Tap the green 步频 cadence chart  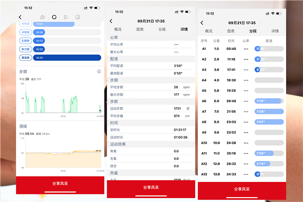tap(63, 98)
